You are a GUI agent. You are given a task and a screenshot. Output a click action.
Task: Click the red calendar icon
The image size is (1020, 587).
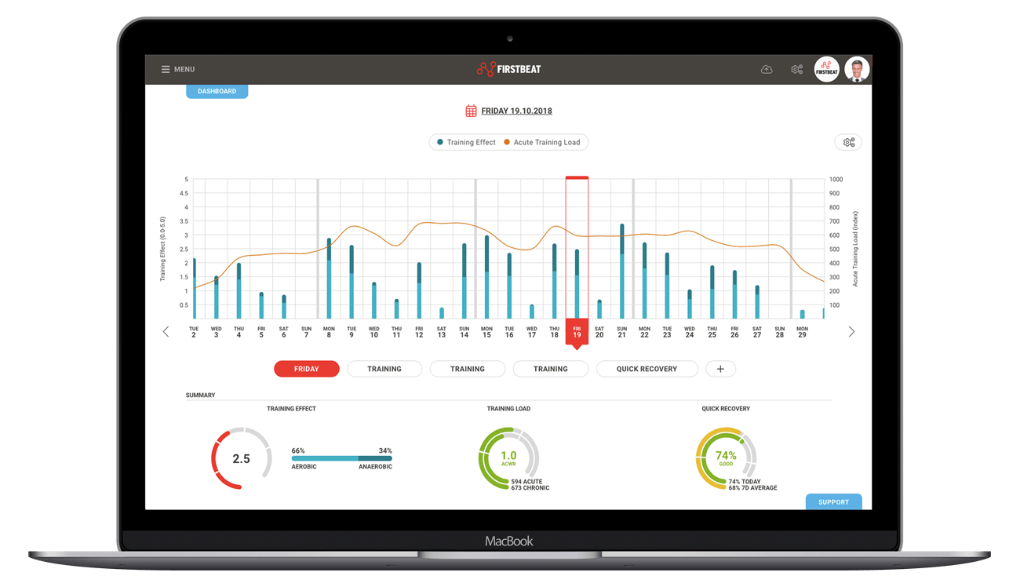[x=471, y=111]
